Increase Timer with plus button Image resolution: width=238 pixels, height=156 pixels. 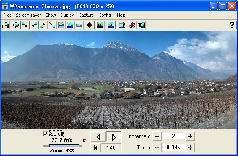(x=190, y=147)
